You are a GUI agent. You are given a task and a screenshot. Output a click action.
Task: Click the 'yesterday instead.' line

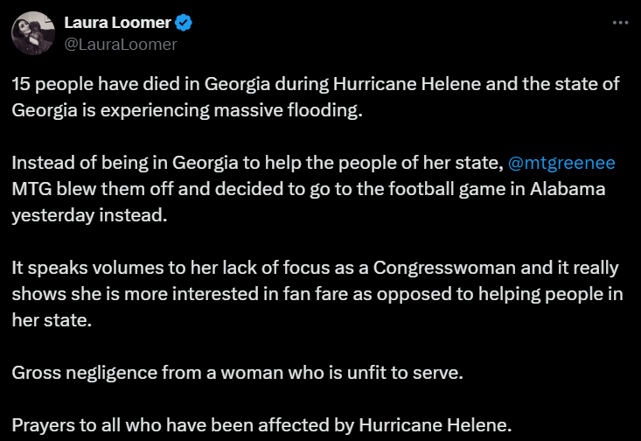(89, 215)
